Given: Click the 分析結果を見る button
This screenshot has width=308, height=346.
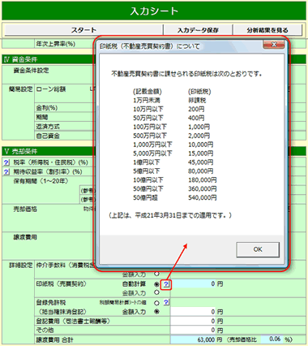Looking at the screenshot, I should pos(267,30).
